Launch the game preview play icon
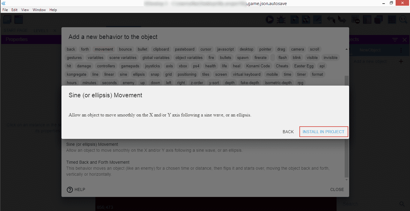The image size is (410, 211). coord(269,20)
